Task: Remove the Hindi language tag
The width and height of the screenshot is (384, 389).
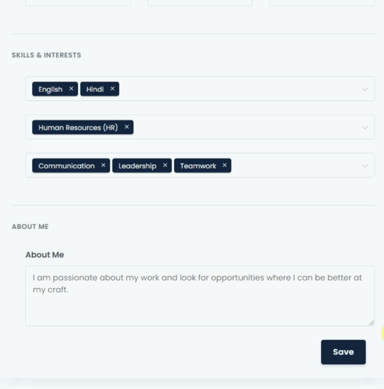Action: (112, 89)
